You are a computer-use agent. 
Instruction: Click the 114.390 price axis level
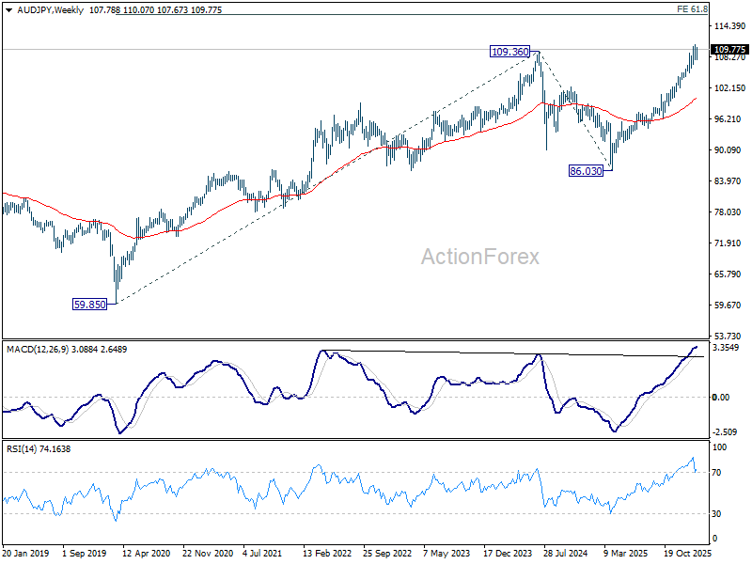730,26
